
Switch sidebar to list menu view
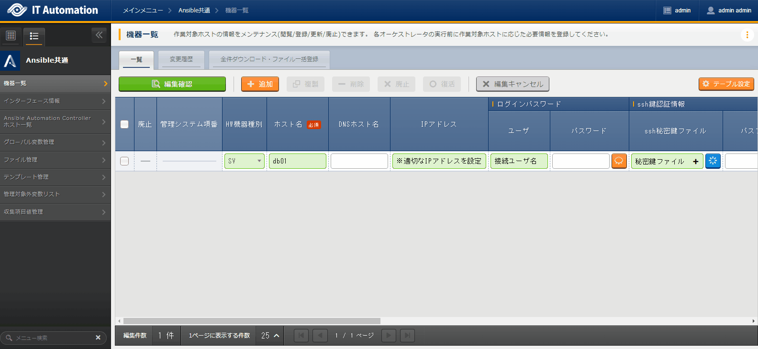(34, 36)
